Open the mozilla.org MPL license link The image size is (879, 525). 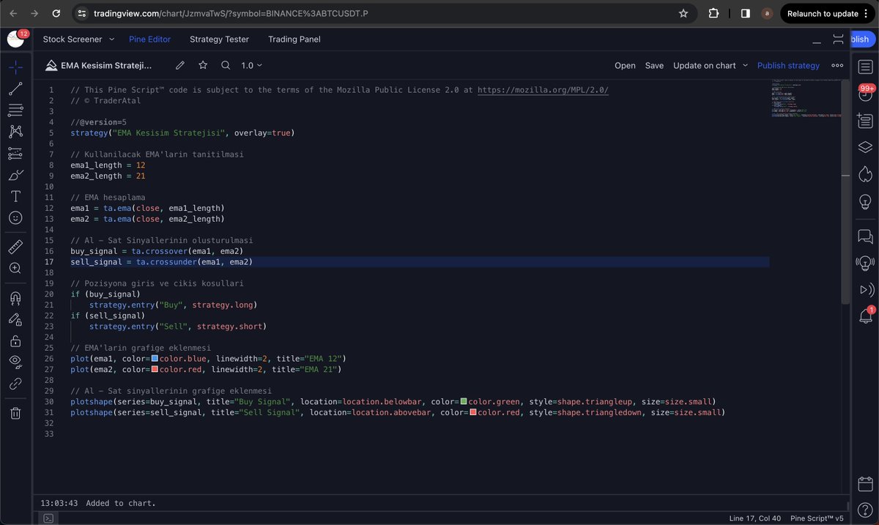click(x=543, y=90)
